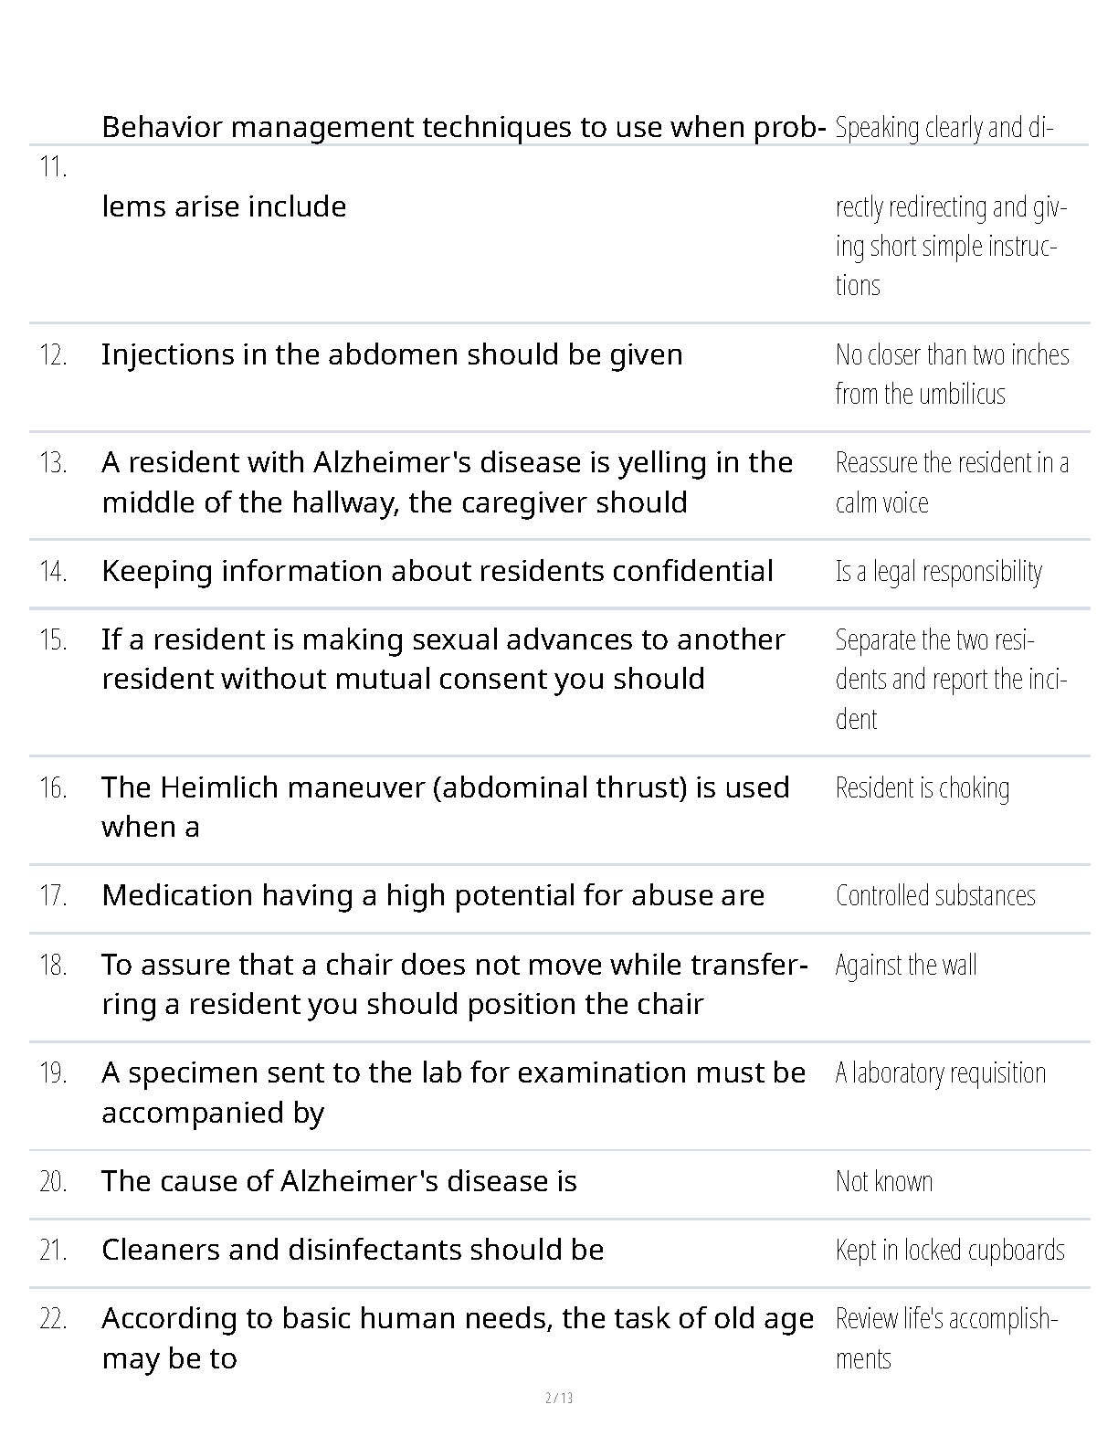Image resolution: width=1118 pixels, height=1447 pixels.
Task: Select question 22 about basic human needs
Action: [x=458, y=1338]
